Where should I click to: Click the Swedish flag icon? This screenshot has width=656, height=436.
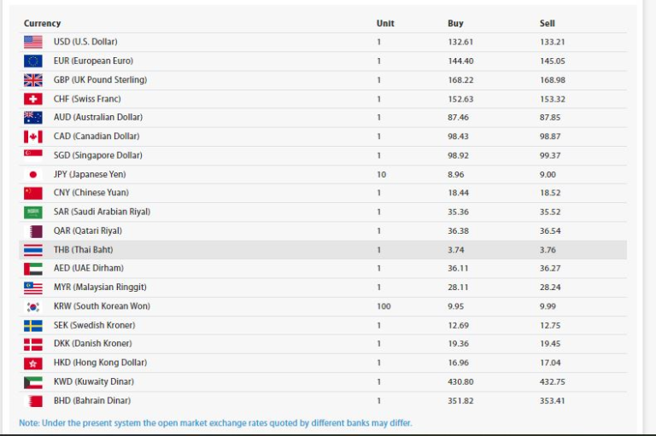click(x=33, y=325)
